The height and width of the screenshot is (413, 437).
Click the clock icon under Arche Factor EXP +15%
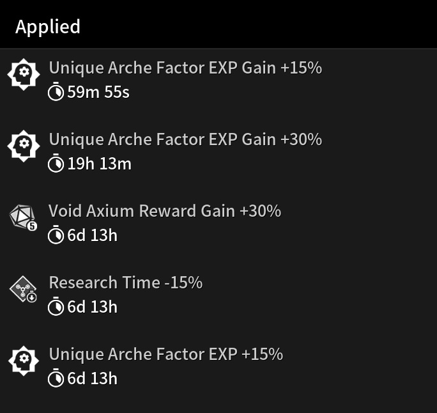click(x=56, y=378)
